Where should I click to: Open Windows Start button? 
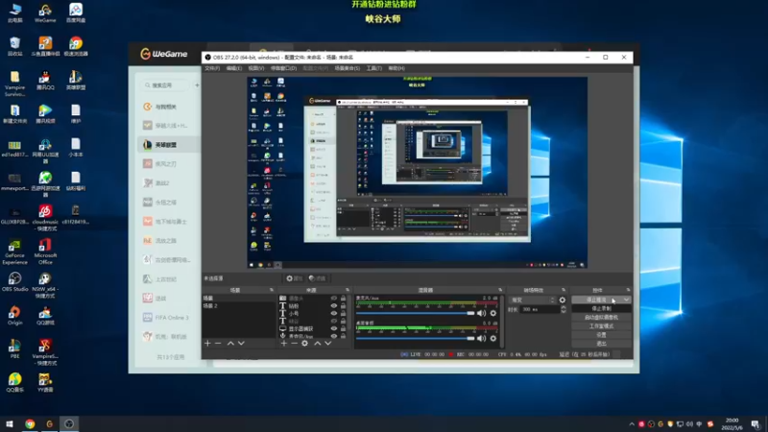point(10,424)
